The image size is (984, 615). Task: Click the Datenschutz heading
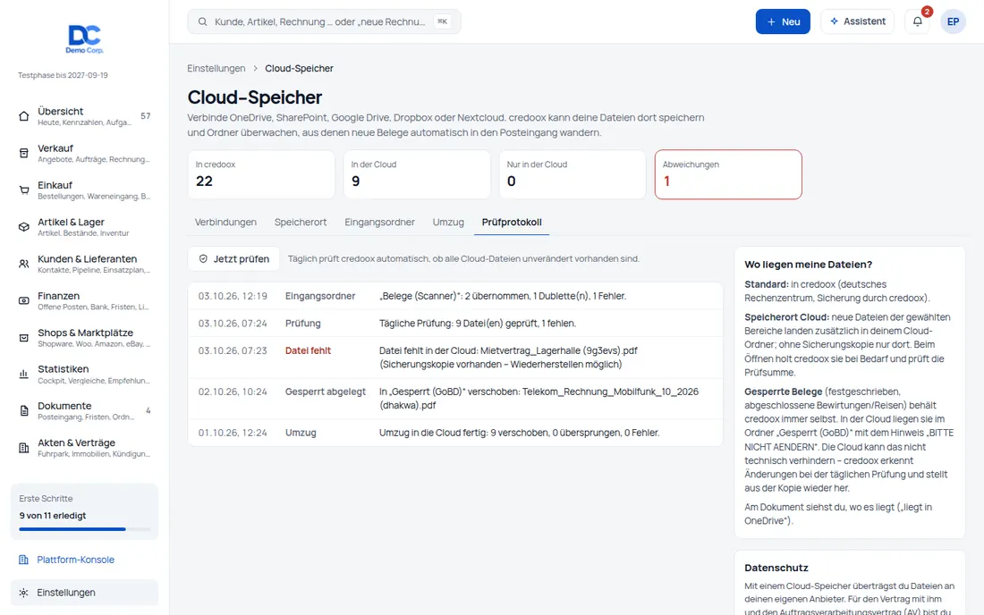click(776, 568)
